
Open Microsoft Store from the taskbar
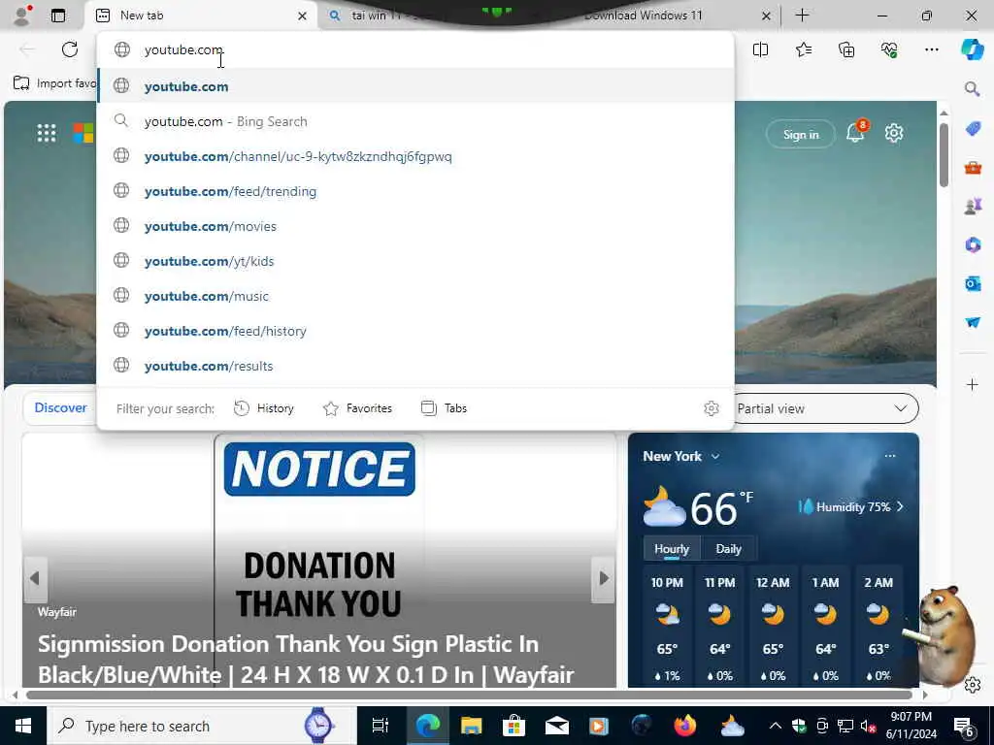point(514,726)
